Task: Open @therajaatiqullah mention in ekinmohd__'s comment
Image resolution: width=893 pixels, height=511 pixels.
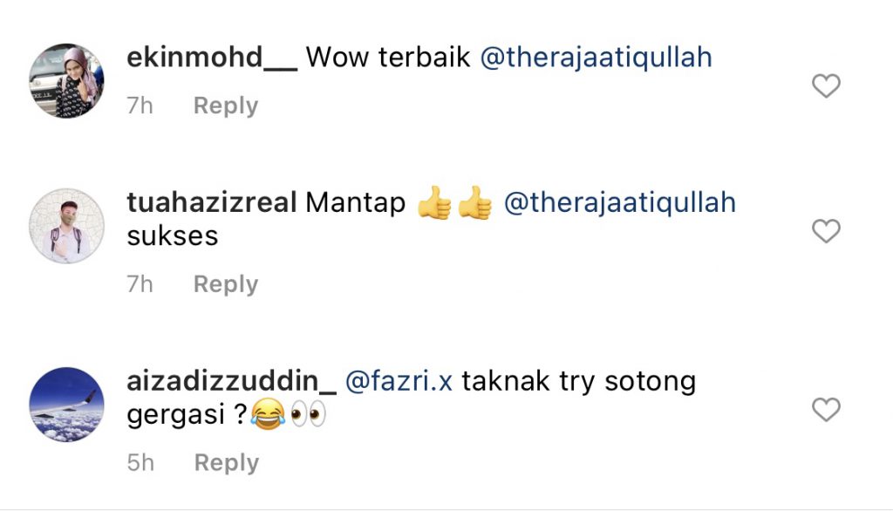Action: pyautogui.click(x=596, y=58)
